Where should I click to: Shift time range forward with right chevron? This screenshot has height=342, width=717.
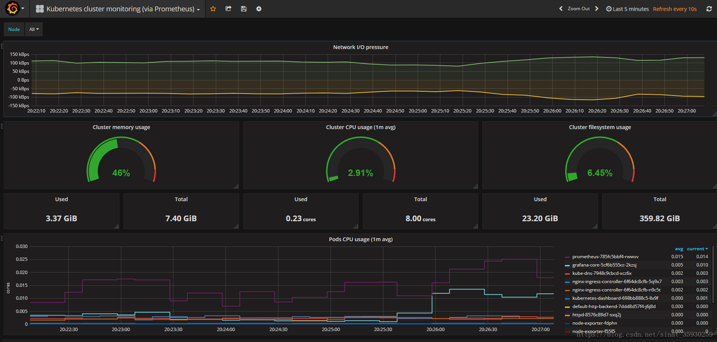coord(597,9)
